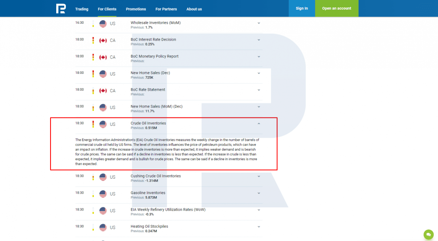The image size is (438, 241).
Task: Click the importance indicator for Crude Oil Inventories
Action: pos(93,124)
